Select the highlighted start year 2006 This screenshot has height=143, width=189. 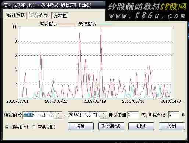[28, 115]
